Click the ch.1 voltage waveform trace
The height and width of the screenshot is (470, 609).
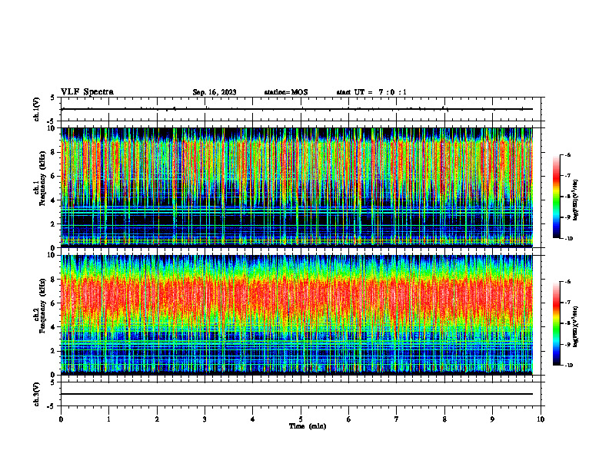coord(297,109)
